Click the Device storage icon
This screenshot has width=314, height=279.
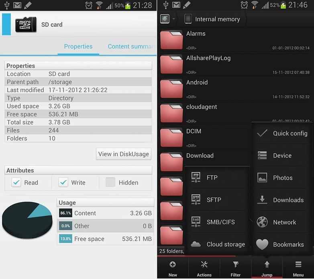click(262, 155)
